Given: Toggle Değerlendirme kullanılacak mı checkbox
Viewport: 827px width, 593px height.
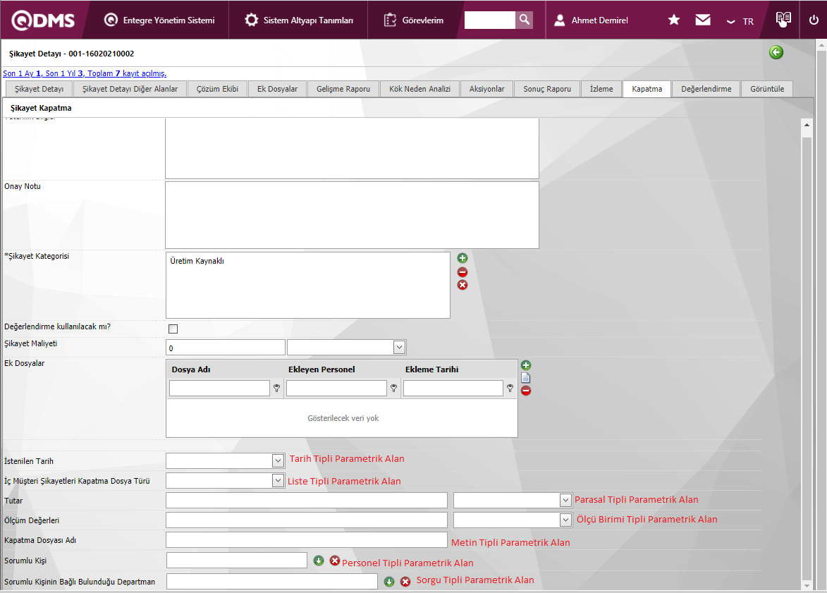Looking at the screenshot, I should 173,329.
